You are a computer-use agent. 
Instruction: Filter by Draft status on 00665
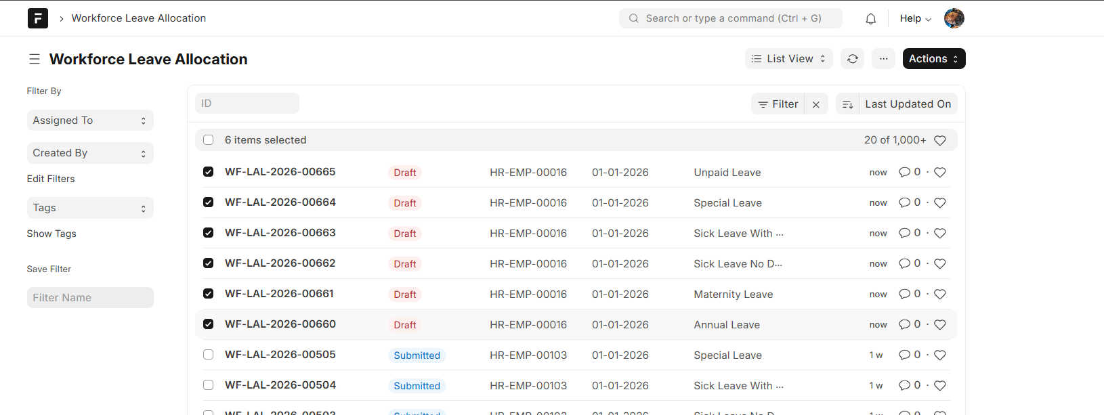pyautogui.click(x=405, y=173)
